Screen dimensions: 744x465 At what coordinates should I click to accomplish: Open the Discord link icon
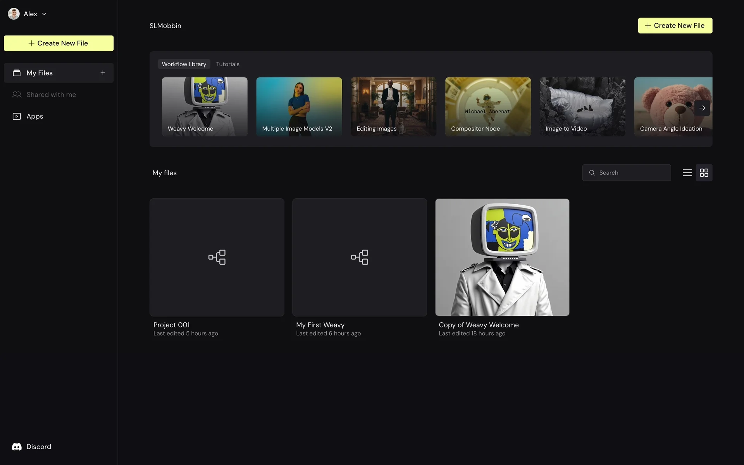(x=17, y=447)
